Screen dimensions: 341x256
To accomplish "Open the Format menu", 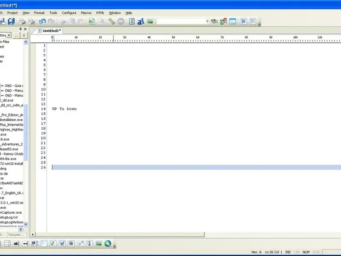I will tap(39, 13).
